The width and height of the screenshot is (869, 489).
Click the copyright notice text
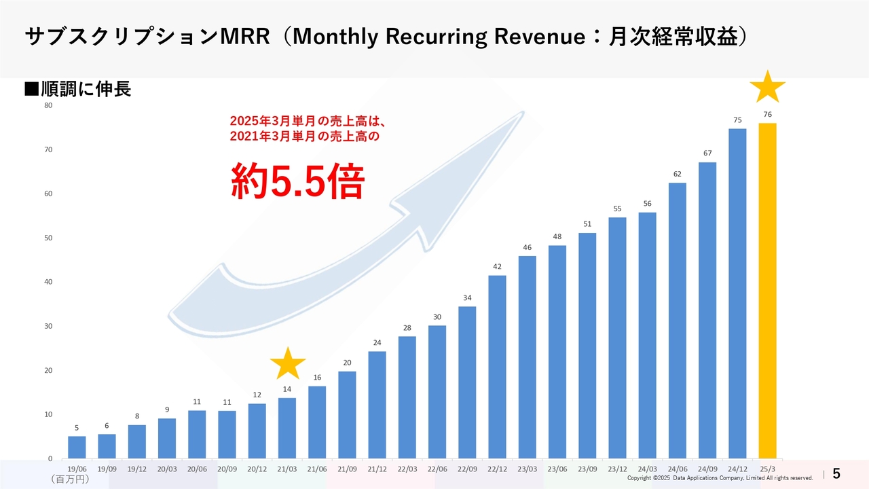tap(720, 478)
